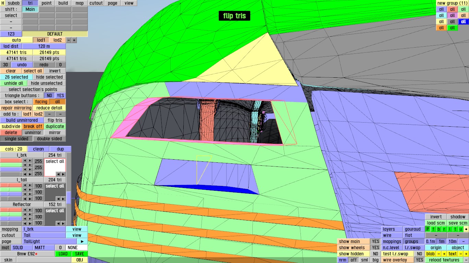The width and height of the screenshot is (469, 263).
Task: Toggle the show main YES button
Action: (376, 241)
